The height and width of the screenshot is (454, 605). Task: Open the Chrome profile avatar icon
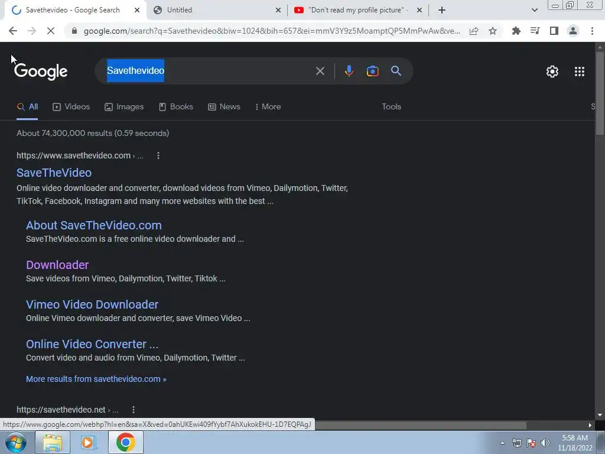point(573,31)
